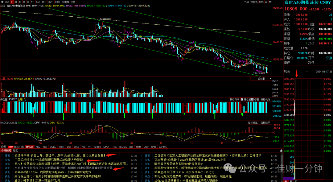Open the 多周期 multi-period selector
This screenshot has width=333, height=182.
65,2
